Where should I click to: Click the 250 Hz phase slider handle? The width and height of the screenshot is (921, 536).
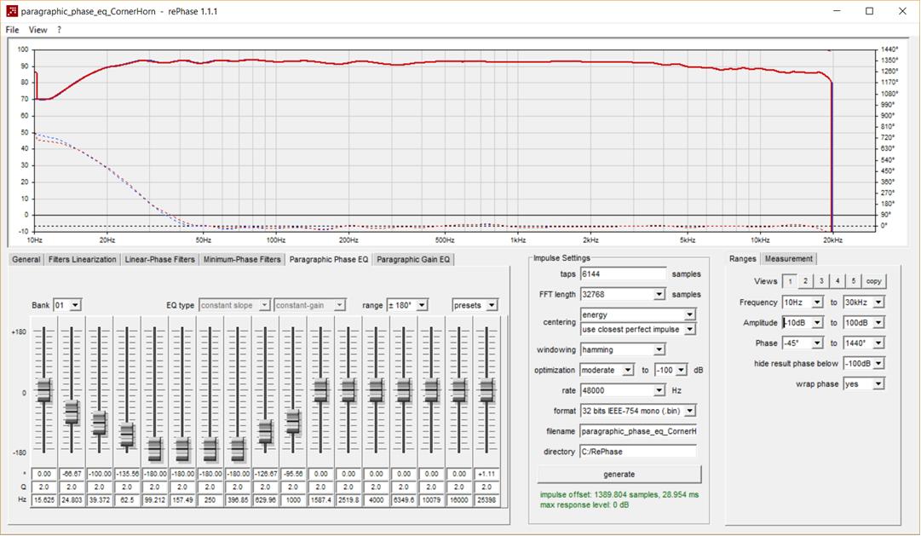(x=210, y=450)
